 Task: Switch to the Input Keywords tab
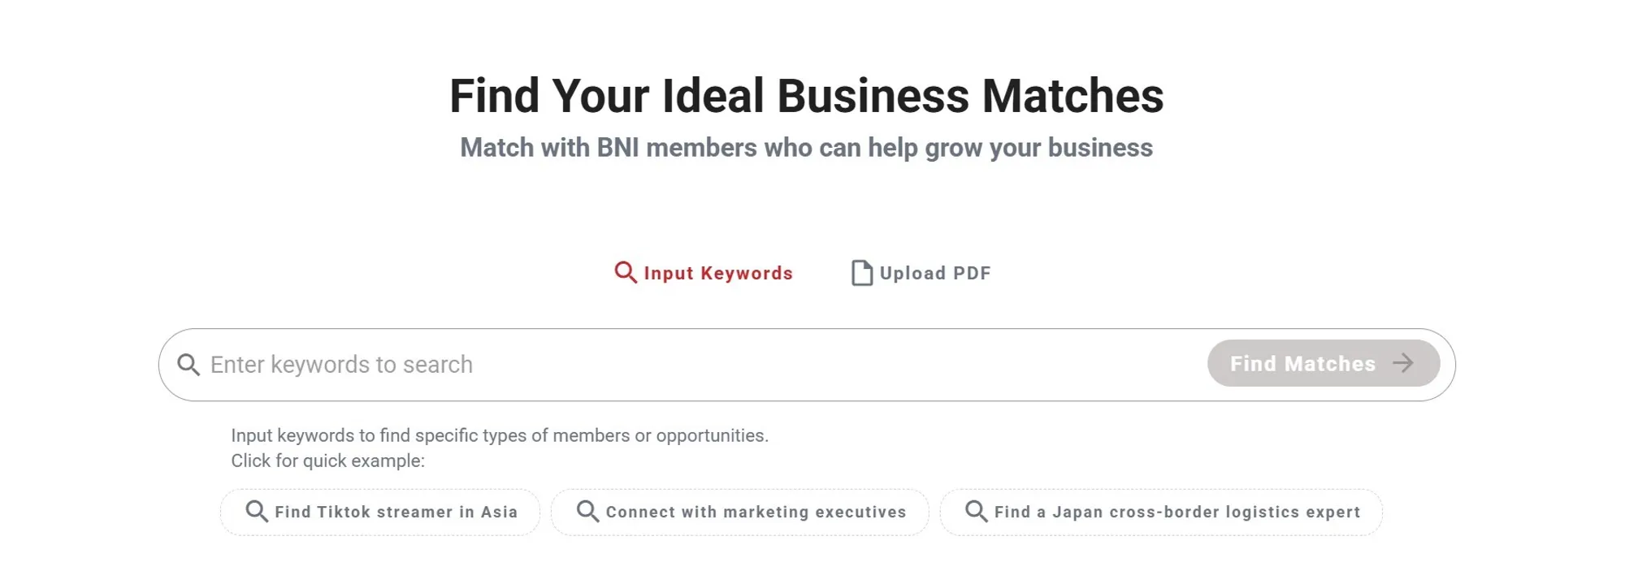pyautogui.click(x=717, y=273)
